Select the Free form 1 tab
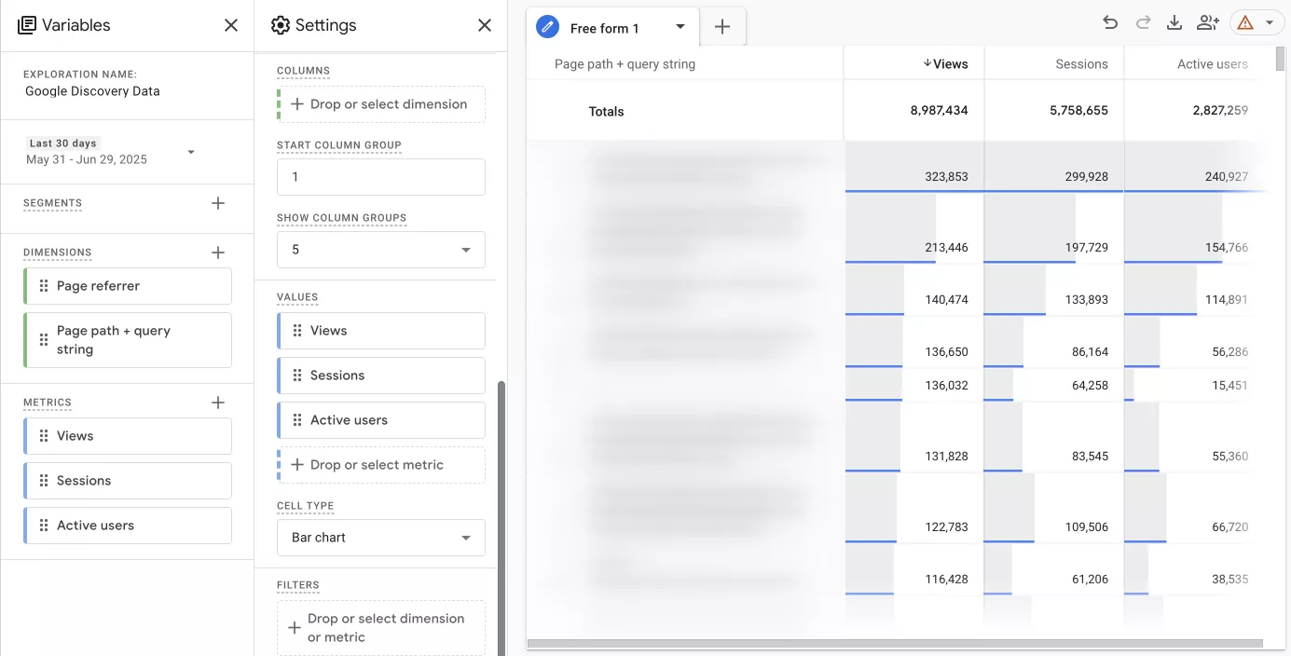The height and width of the screenshot is (656, 1291). [604, 28]
